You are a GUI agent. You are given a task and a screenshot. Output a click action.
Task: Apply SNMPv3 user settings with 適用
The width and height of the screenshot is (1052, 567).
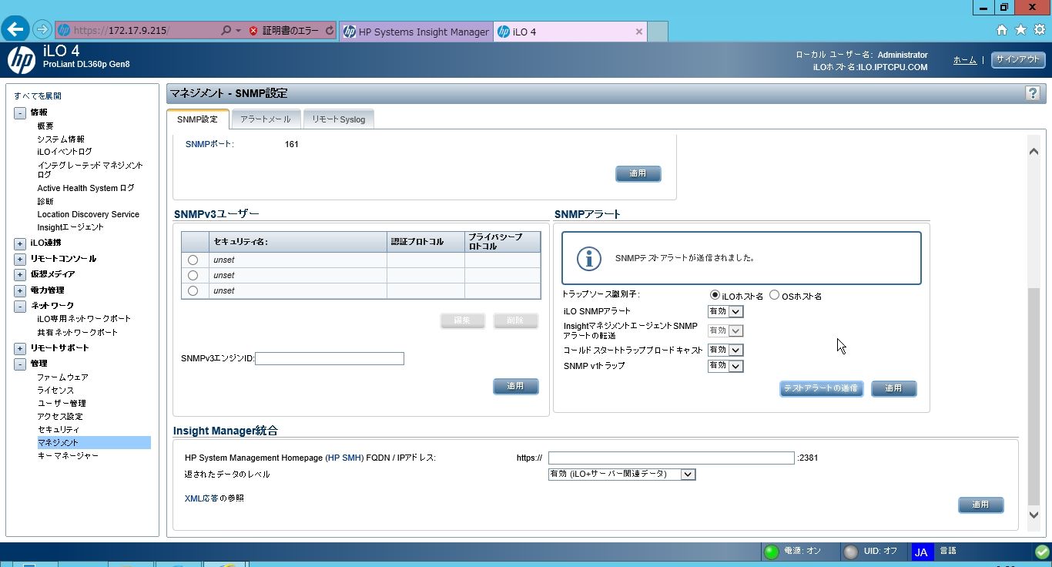[x=515, y=387]
